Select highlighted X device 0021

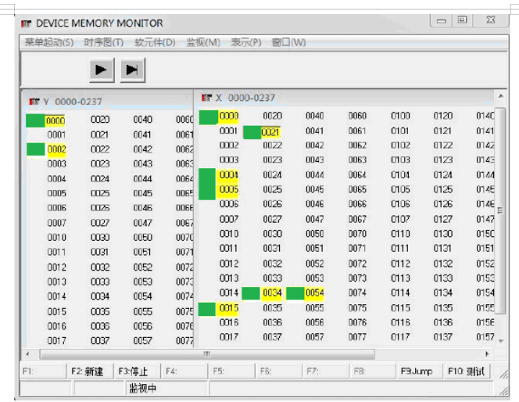(270, 132)
